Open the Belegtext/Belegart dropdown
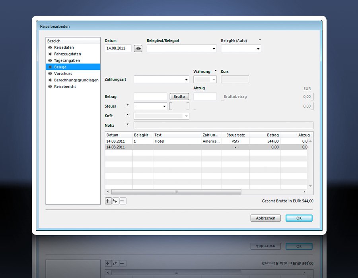The width and height of the screenshot is (358, 278). tap(214, 49)
